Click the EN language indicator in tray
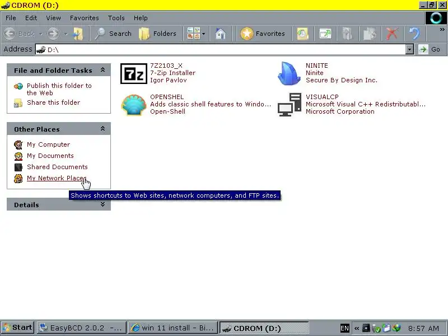Screen dimensions: 448x336 344,328
